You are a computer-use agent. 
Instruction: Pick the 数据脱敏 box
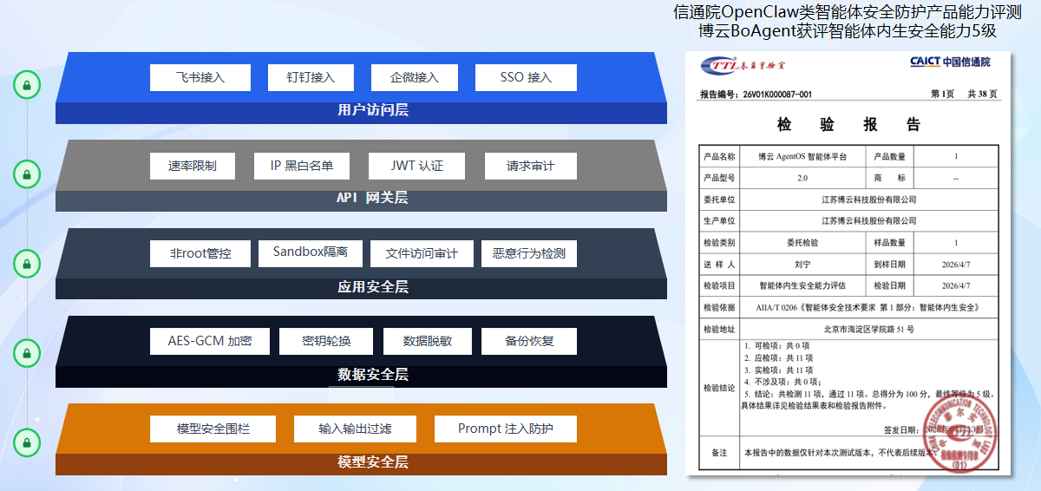[427, 341]
